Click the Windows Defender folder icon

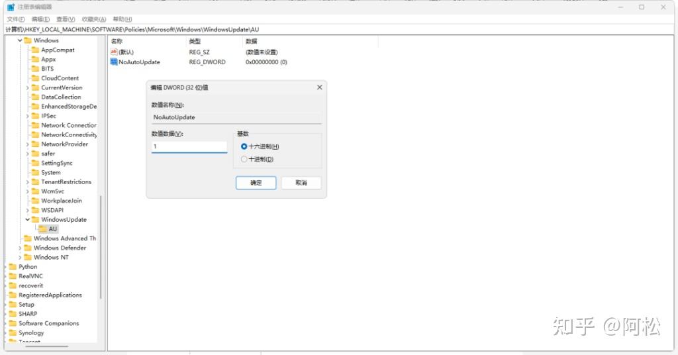coord(28,248)
